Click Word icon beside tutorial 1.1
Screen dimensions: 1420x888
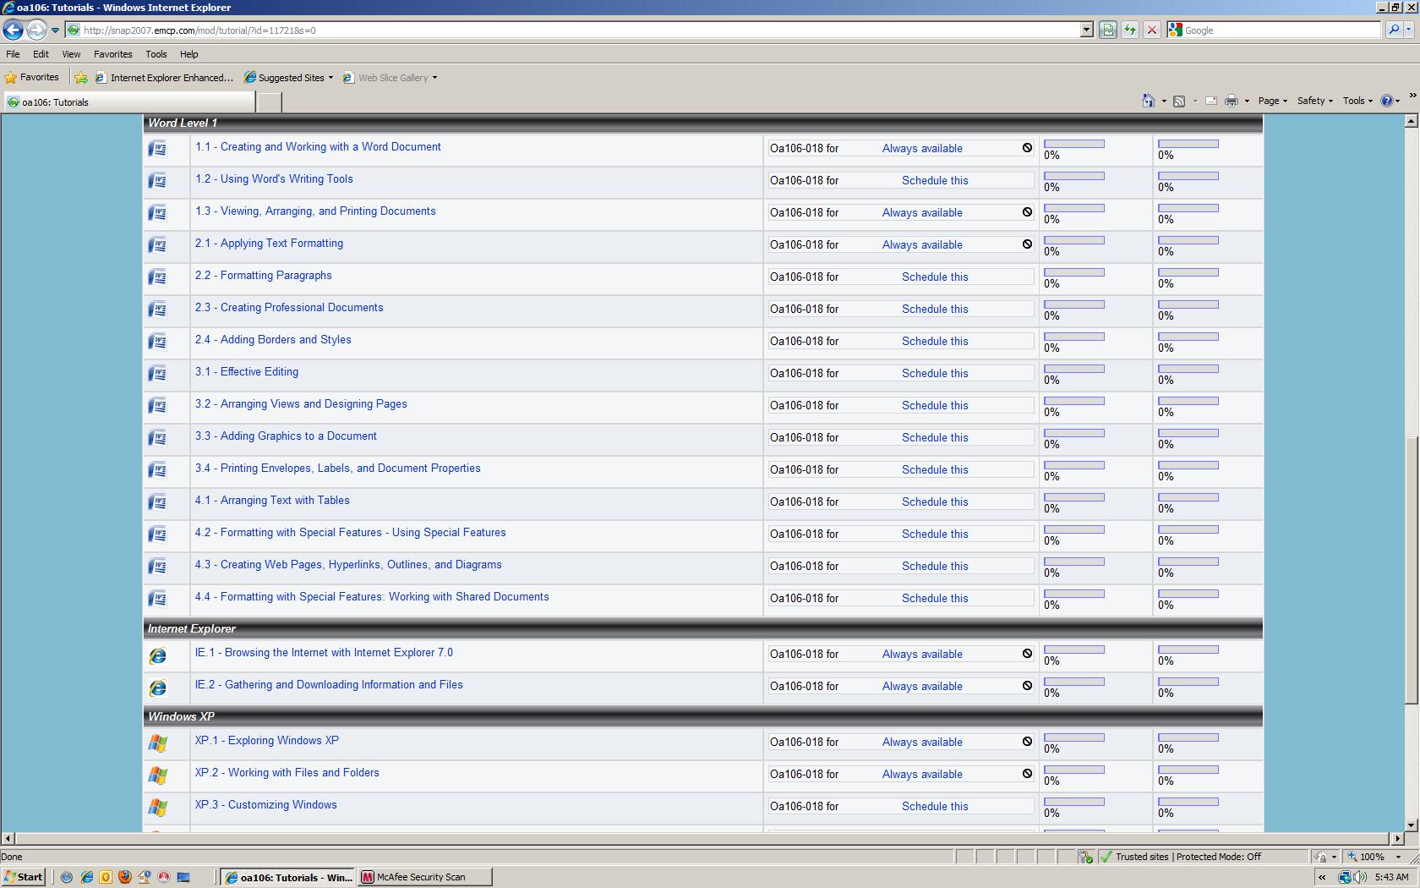tap(157, 149)
